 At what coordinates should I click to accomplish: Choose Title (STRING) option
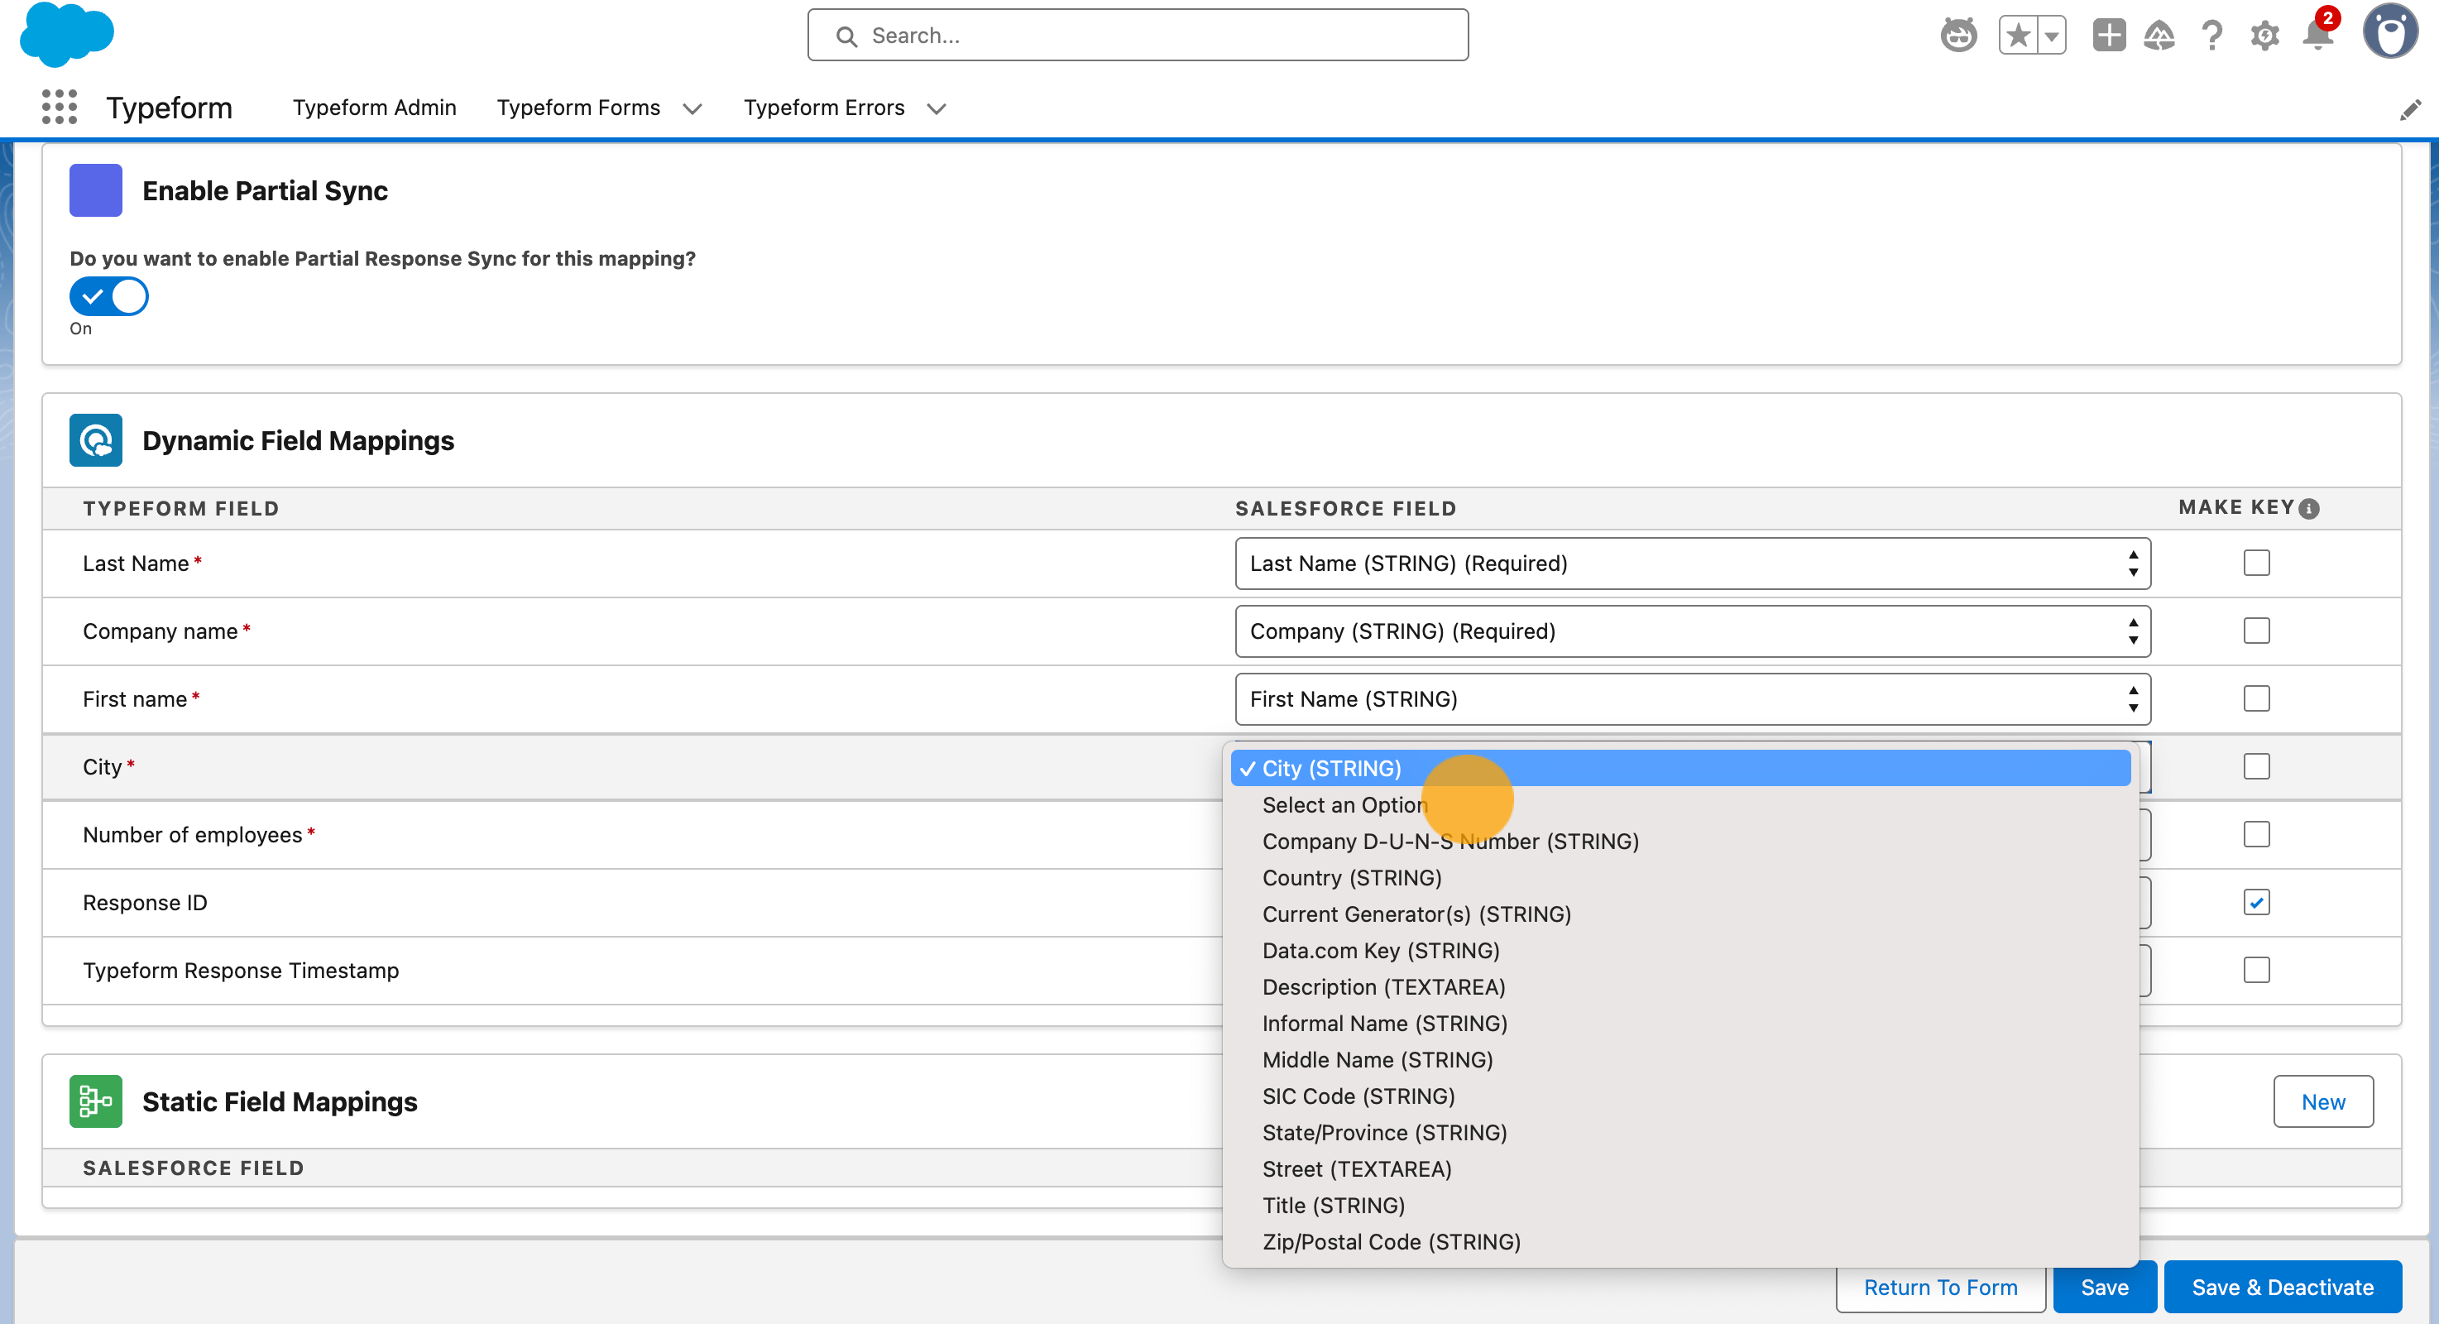[x=1680, y=1206]
